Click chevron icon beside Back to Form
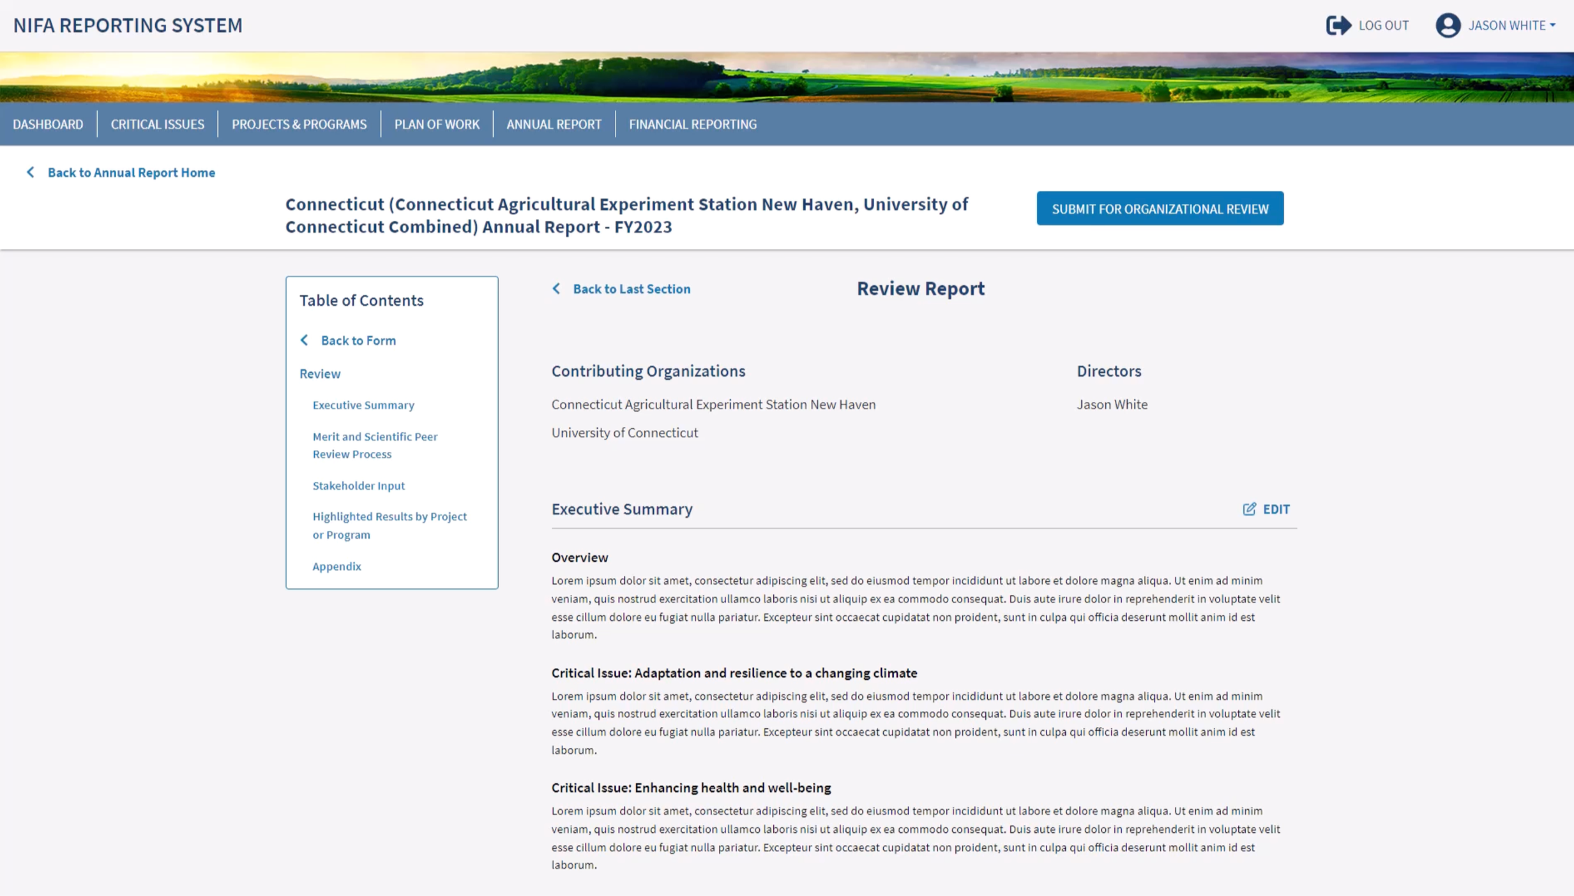 [x=305, y=340]
